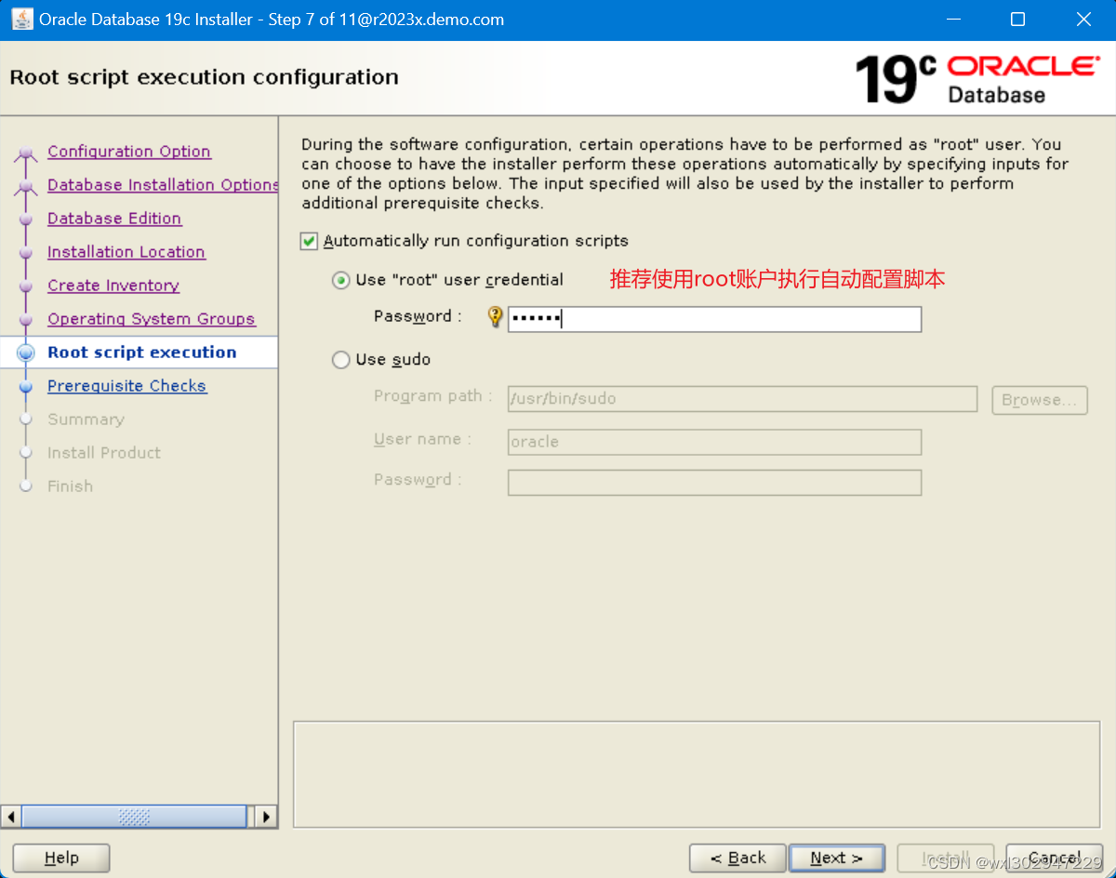Close the Oracle installer window
1116x878 pixels.
pyautogui.click(x=1083, y=20)
